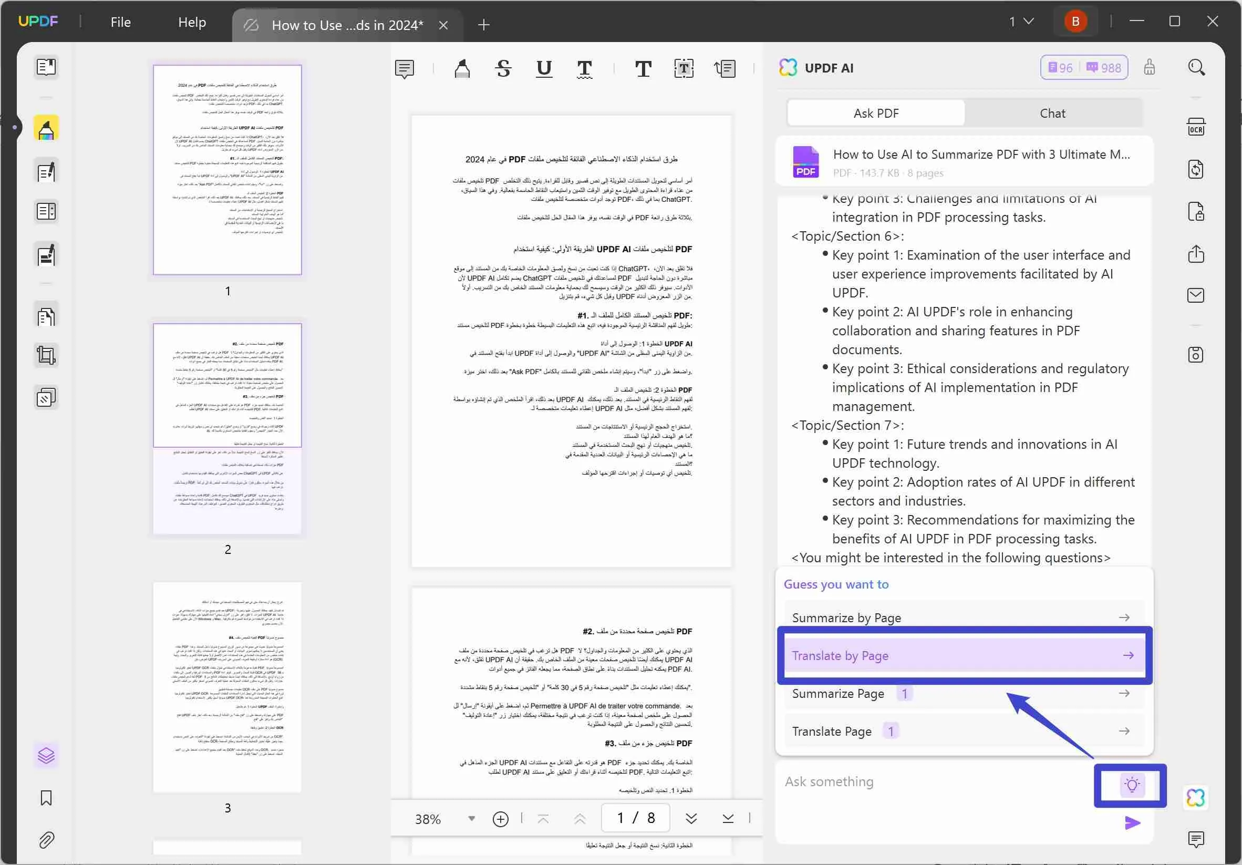The width and height of the screenshot is (1242, 865).
Task: Click the attachment panel icon
Action: pos(45,839)
